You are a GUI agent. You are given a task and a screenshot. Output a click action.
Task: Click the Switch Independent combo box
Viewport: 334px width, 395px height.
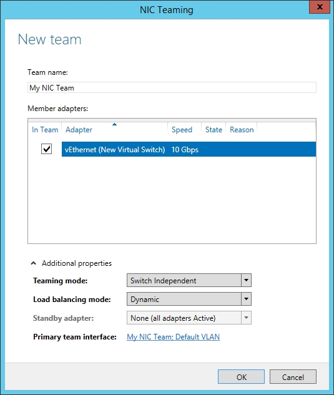click(189, 280)
